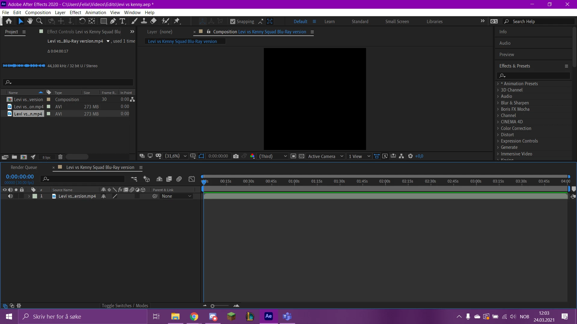
Task: Open the Active Camera view dropdown
Action: [325, 156]
